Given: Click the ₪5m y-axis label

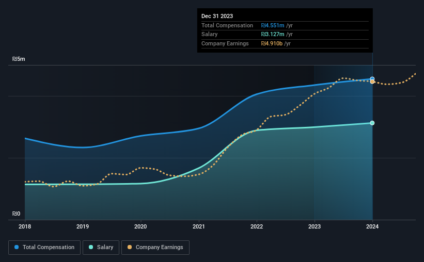Looking at the screenshot, I should 19,59.
